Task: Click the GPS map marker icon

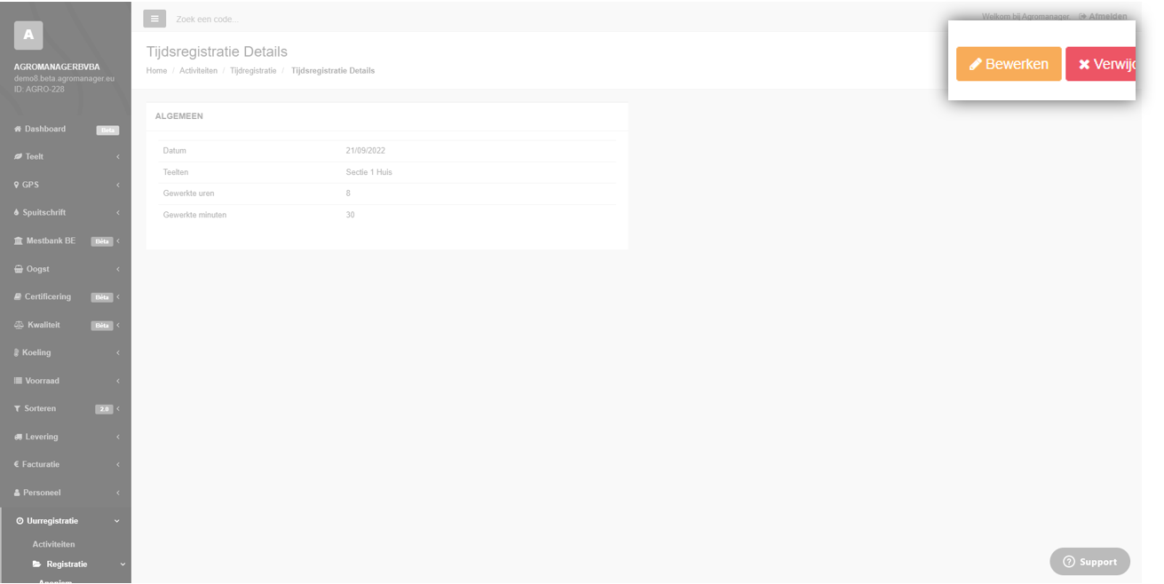Action: pyautogui.click(x=17, y=185)
